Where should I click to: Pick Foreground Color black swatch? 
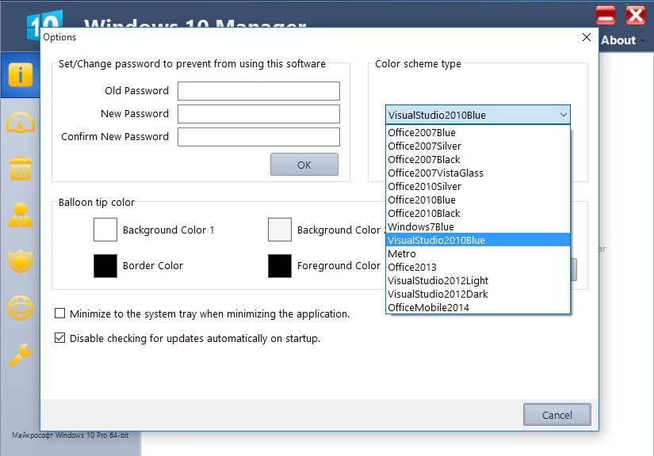pyautogui.click(x=280, y=266)
